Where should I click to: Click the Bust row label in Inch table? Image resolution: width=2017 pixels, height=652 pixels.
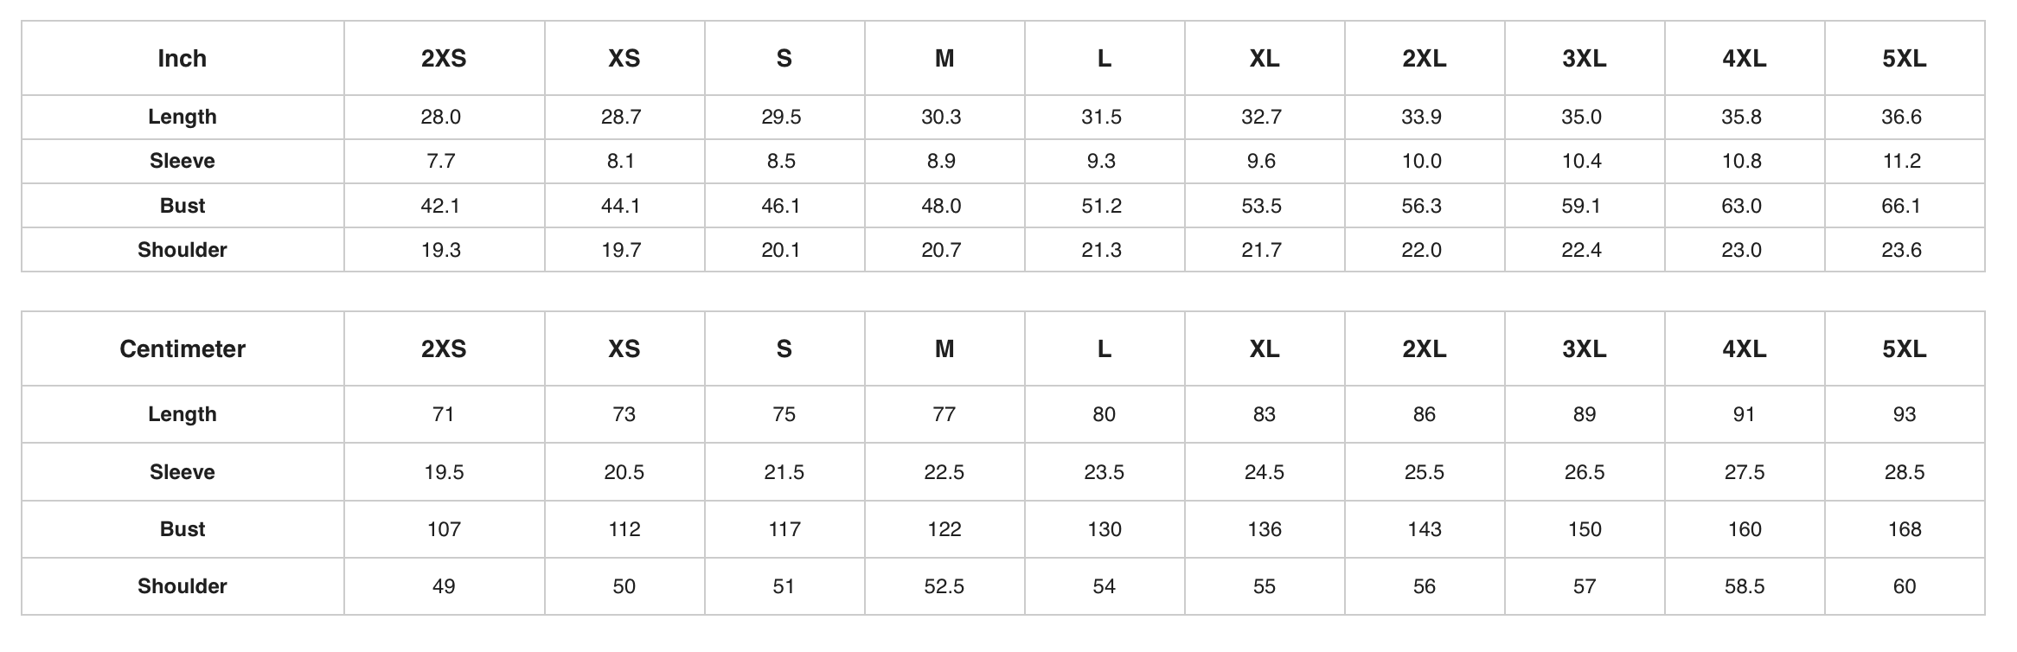click(182, 206)
